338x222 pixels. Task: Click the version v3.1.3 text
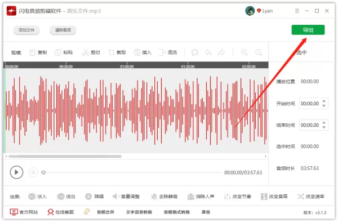315,212
